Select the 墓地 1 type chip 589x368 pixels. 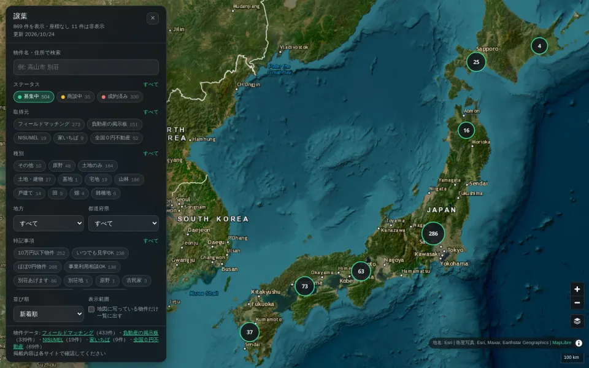click(x=70, y=180)
